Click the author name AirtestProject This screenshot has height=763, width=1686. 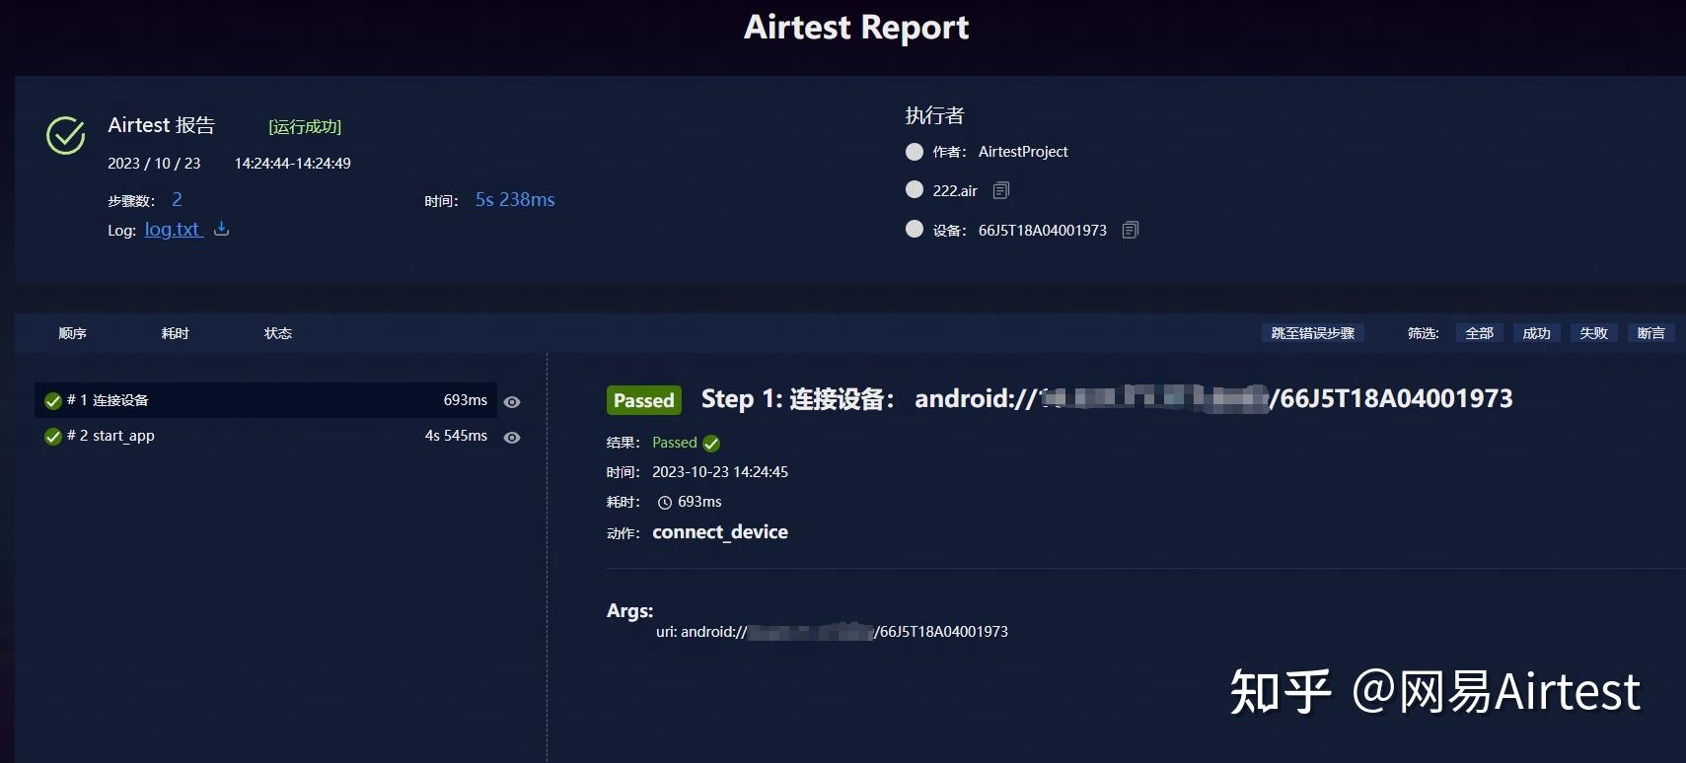point(1023,152)
